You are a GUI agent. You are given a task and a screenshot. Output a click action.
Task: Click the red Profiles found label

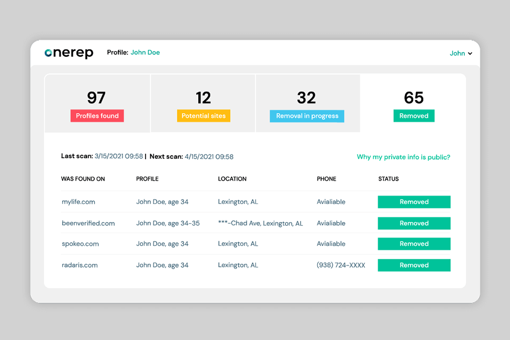97,116
